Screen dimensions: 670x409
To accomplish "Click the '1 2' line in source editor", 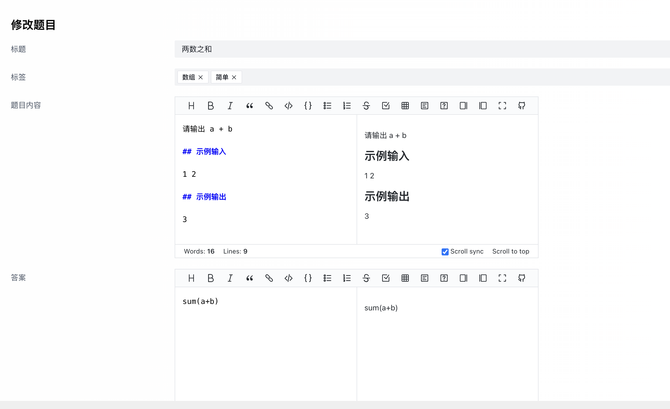I will (189, 174).
